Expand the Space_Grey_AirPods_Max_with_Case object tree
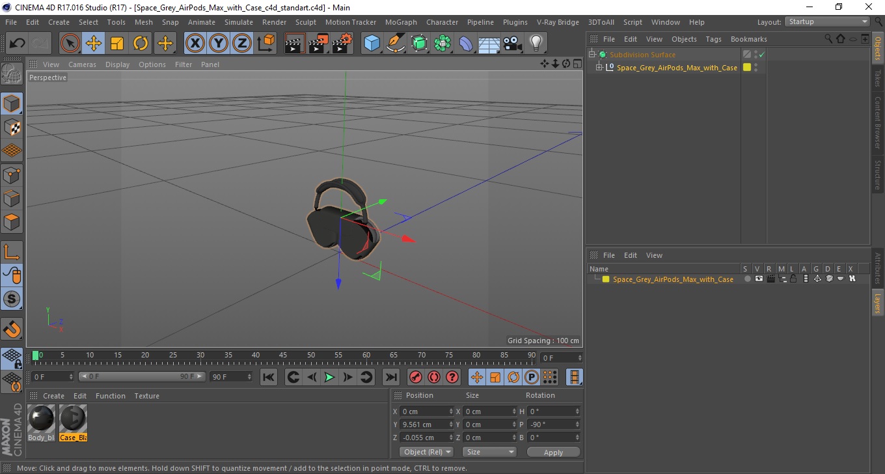 tap(599, 68)
